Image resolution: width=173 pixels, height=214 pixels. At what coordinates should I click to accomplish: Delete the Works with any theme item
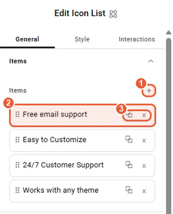[x=144, y=191]
